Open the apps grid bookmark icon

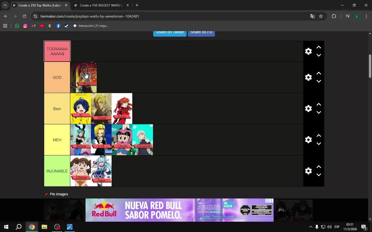(x=5, y=26)
